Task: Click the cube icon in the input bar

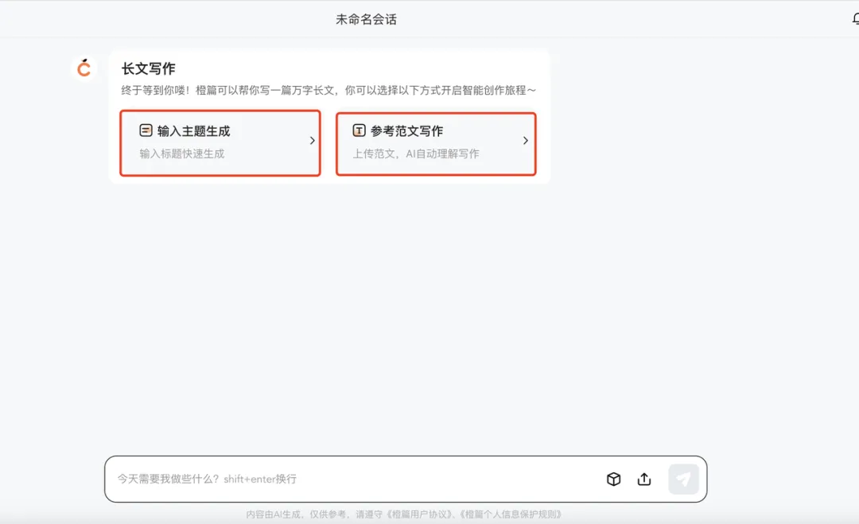Action: [x=613, y=479]
